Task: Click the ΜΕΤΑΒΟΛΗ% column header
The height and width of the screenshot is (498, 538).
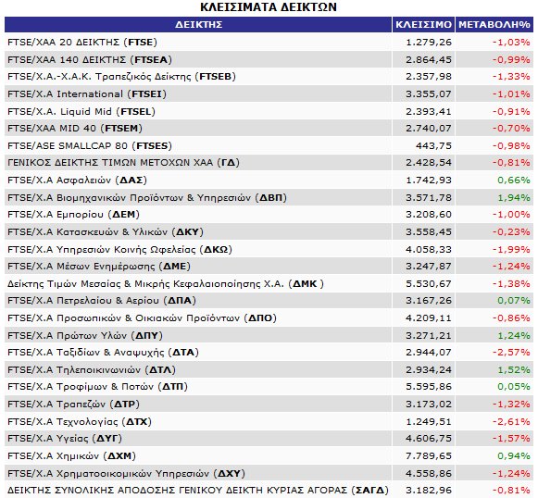Action: tap(494, 25)
